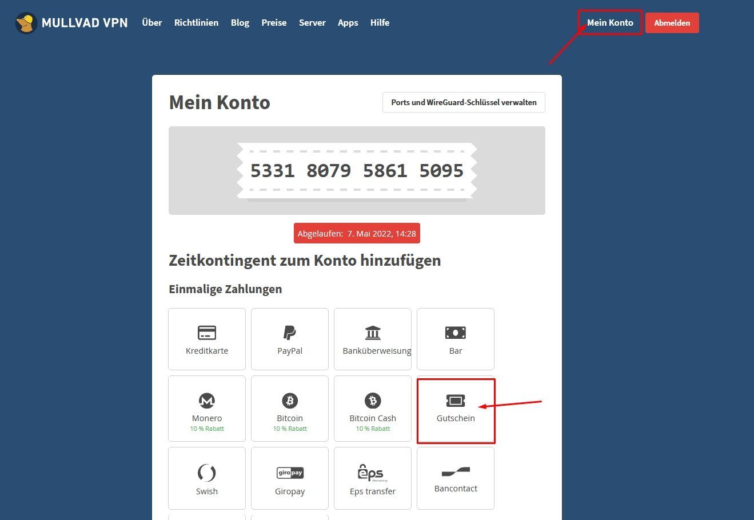Click the 10 % Rabatt text under Monero

click(x=207, y=429)
